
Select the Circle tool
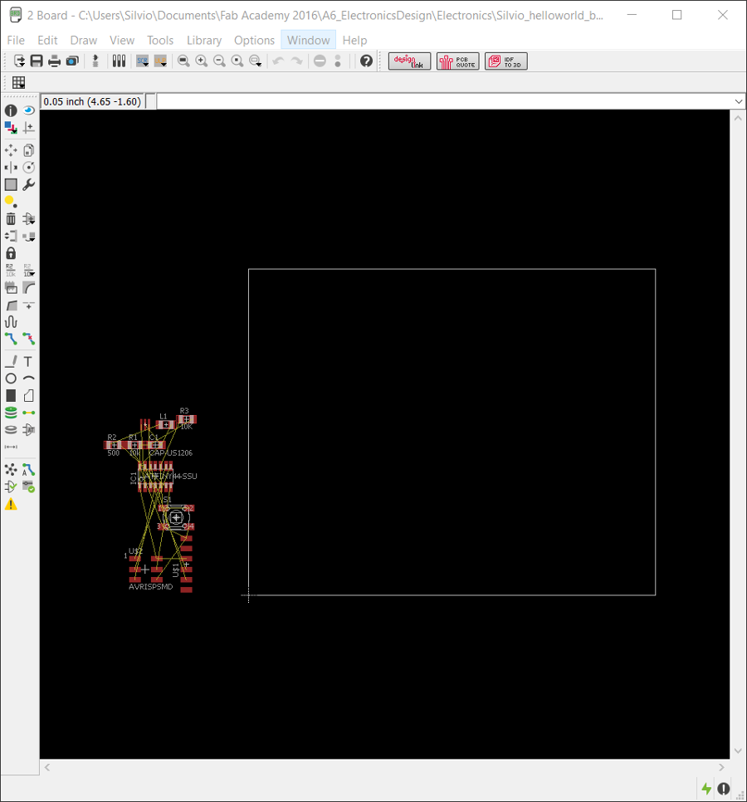[x=11, y=379]
